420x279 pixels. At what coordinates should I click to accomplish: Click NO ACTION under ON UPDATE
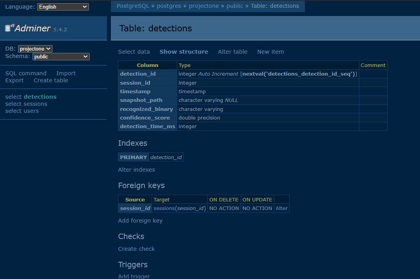257,208
